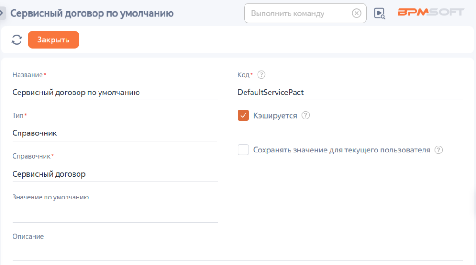Open help tooltip next to Код
The image size is (476, 265).
coord(261,75)
